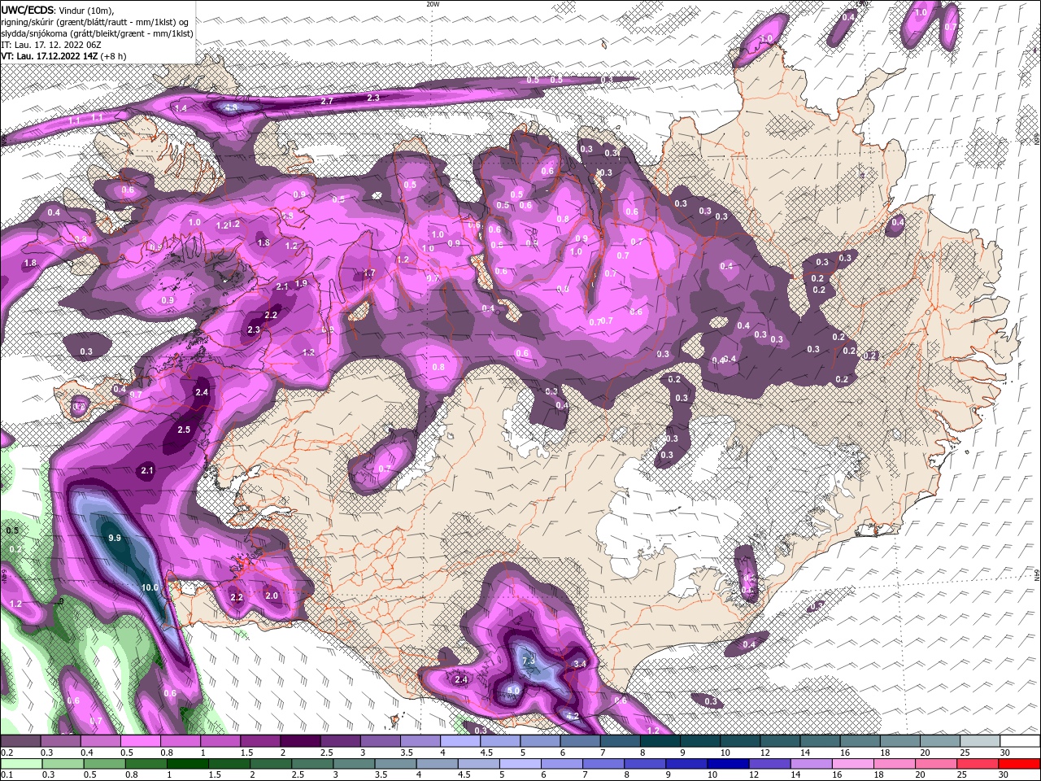This screenshot has height=781, width=1041.
Task: Click the 20W longitude label
Action: 433,3
